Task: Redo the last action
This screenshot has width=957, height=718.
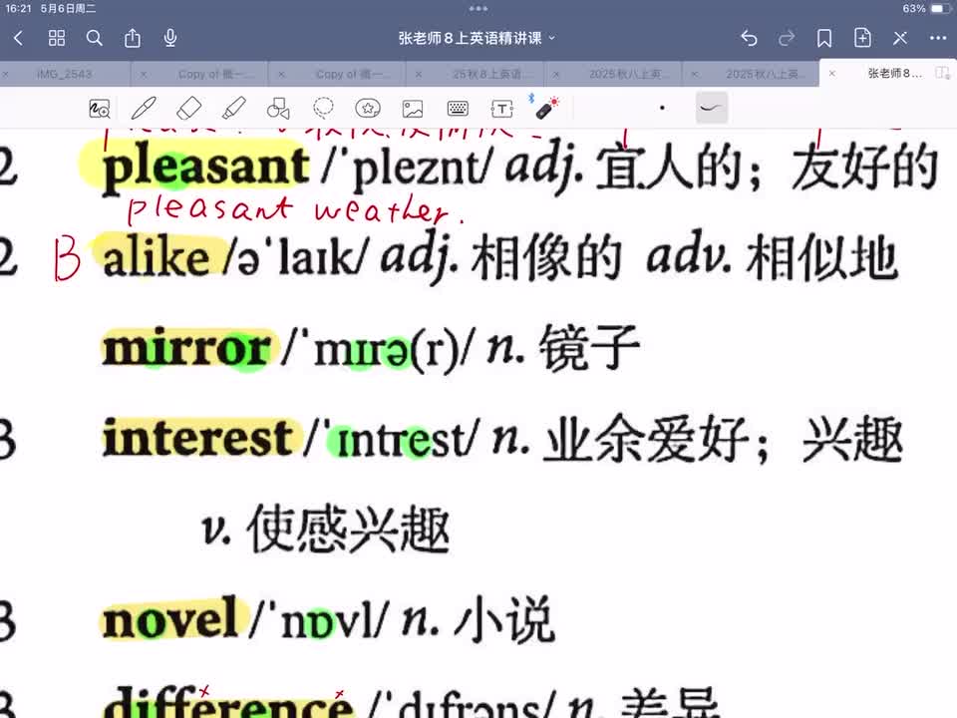Action: click(x=787, y=39)
